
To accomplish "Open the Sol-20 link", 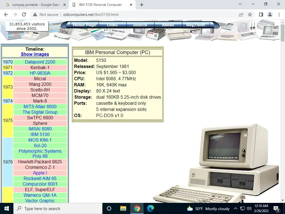I will [40, 145].
